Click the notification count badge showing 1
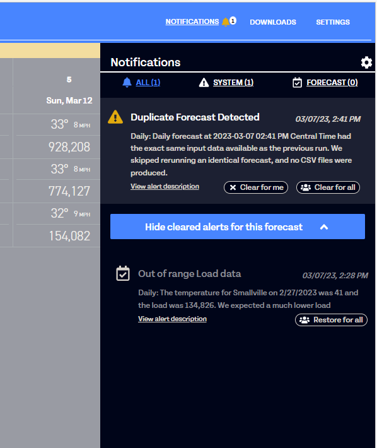Viewport: 377px width, 448px height. tap(233, 21)
